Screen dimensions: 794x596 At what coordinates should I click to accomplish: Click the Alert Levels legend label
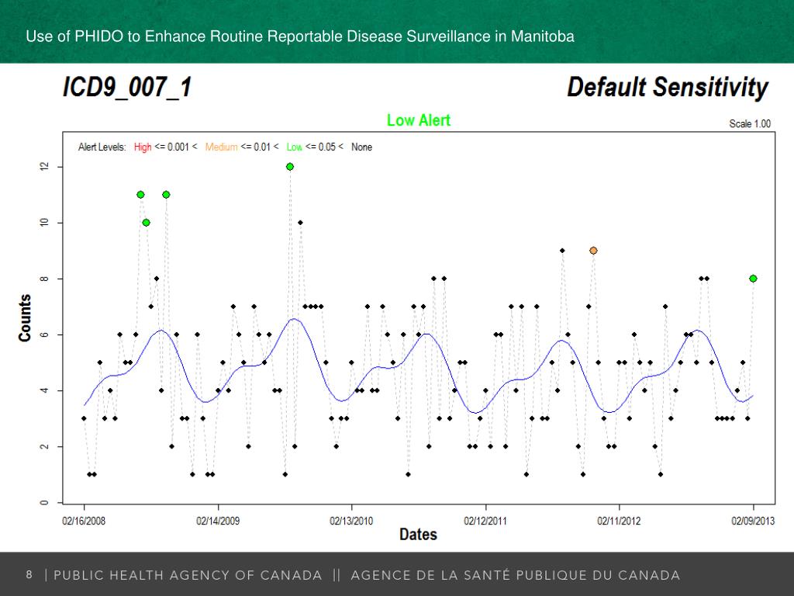point(102,147)
